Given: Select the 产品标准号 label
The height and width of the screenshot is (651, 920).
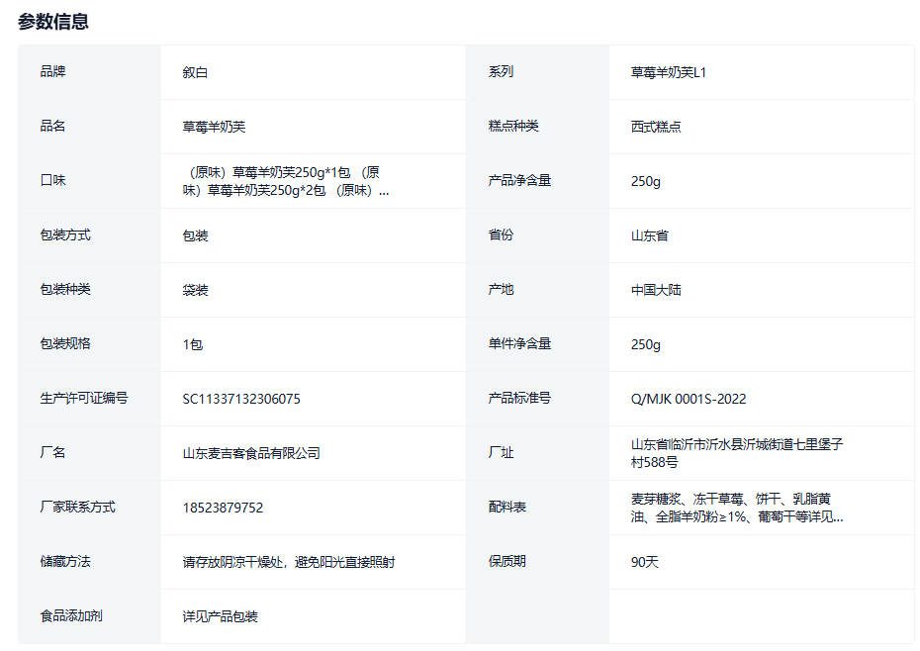Looking at the screenshot, I should 519,398.
